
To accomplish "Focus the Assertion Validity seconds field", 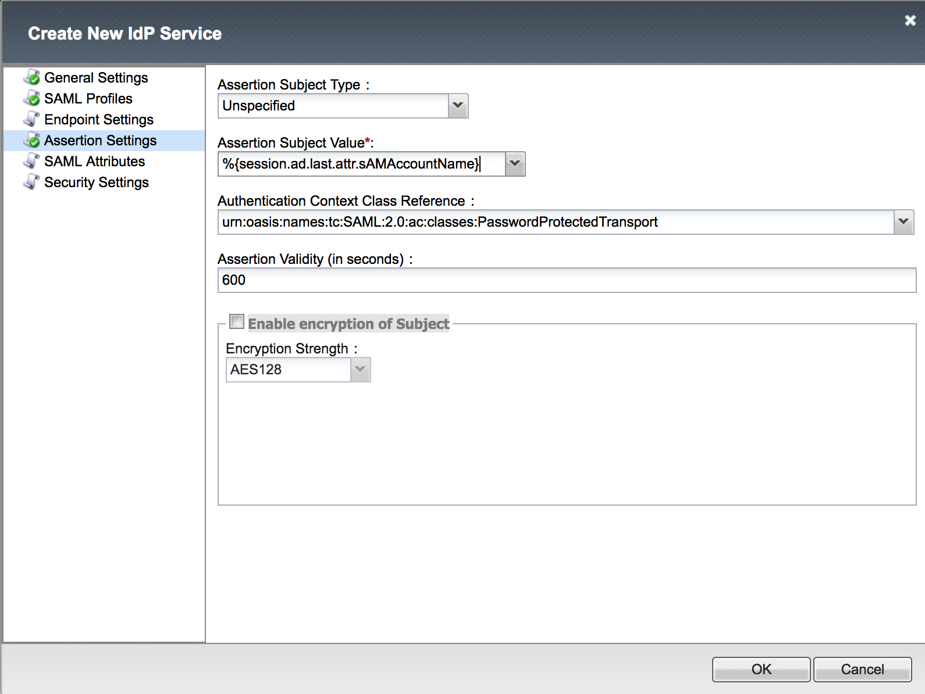I will [567, 280].
